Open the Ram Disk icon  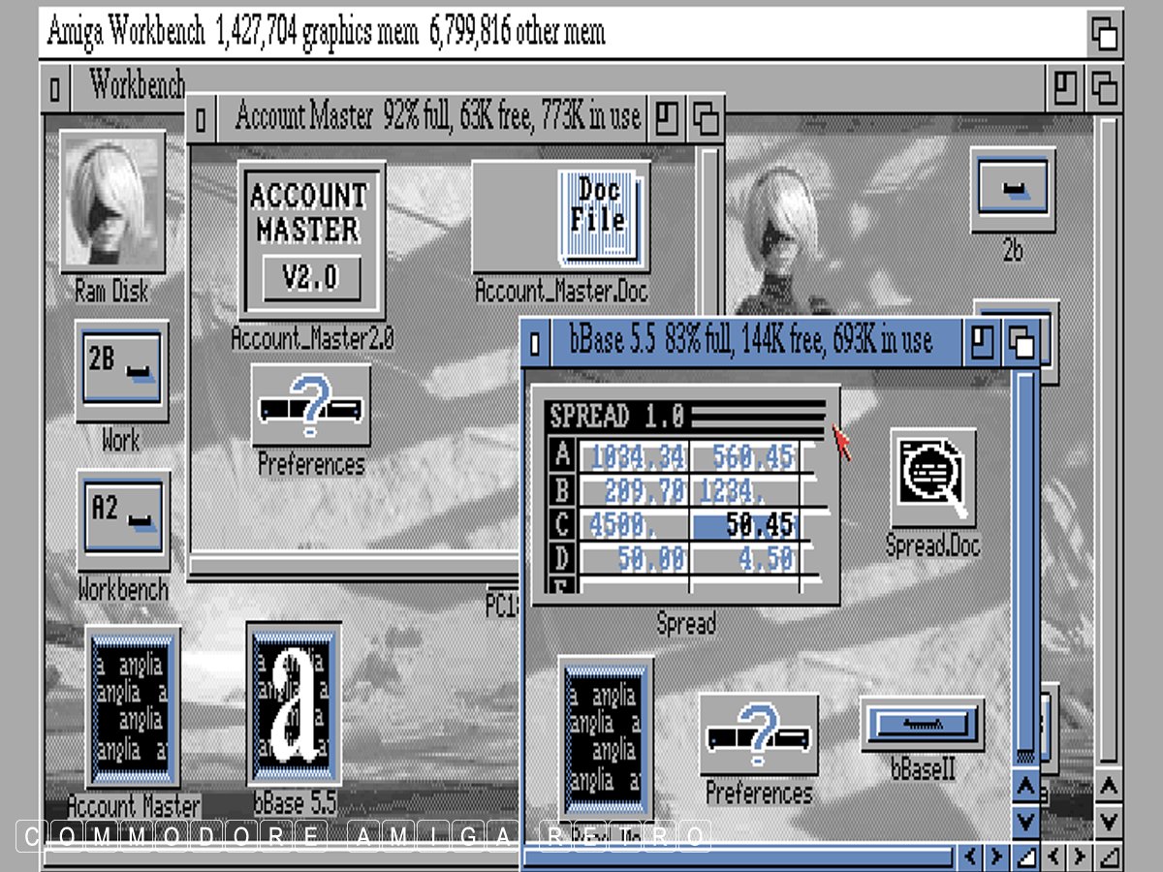[x=111, y=202]
